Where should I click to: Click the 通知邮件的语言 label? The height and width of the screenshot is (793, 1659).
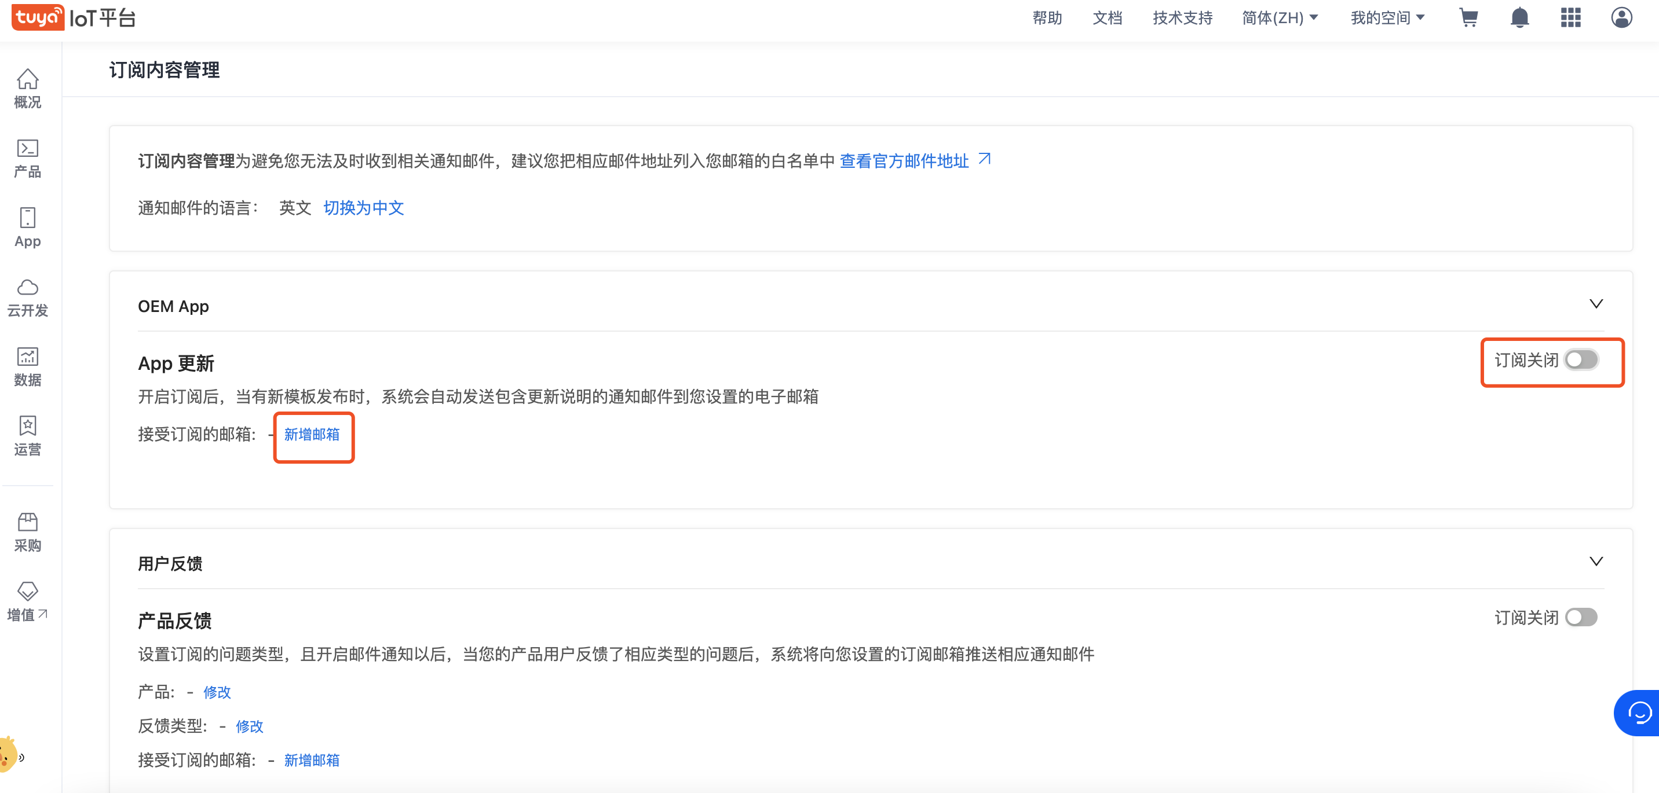[x=198, y=208]
